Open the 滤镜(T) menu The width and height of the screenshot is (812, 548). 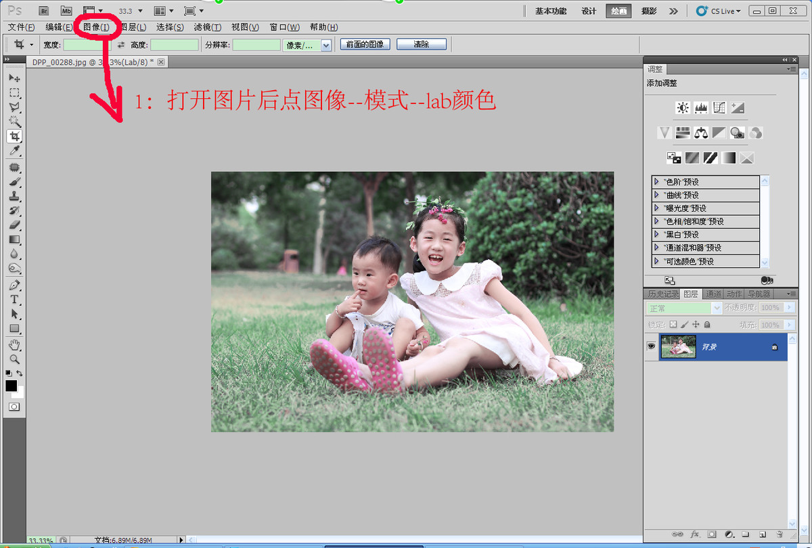pyautogui.click(x=207, y=27)
